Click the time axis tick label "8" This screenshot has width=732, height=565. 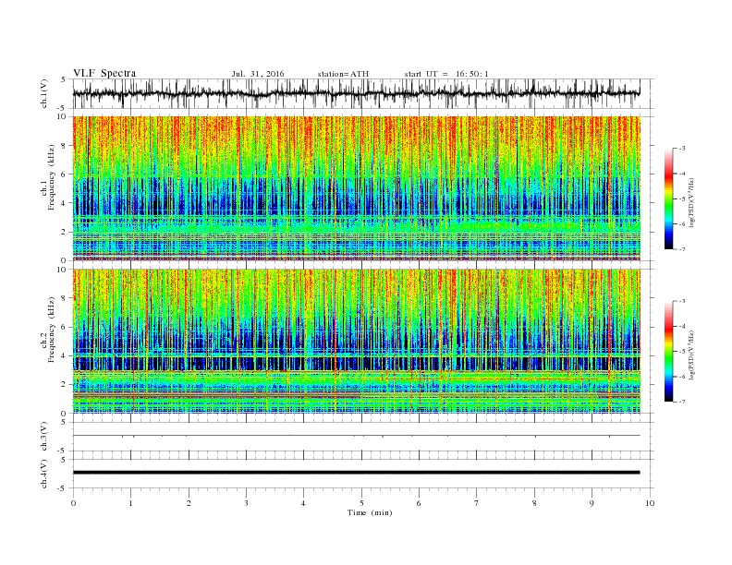534,503
